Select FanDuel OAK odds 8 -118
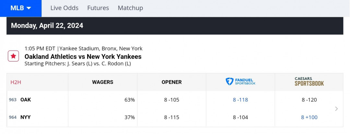Viewport: 350px width, 134px height. pos(240,100)
